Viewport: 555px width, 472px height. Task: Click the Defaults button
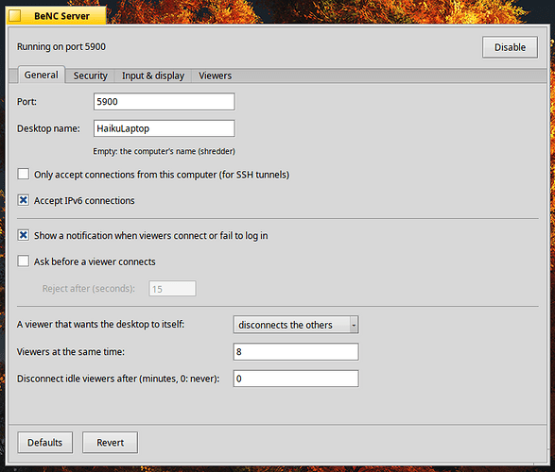click(45, 443)
